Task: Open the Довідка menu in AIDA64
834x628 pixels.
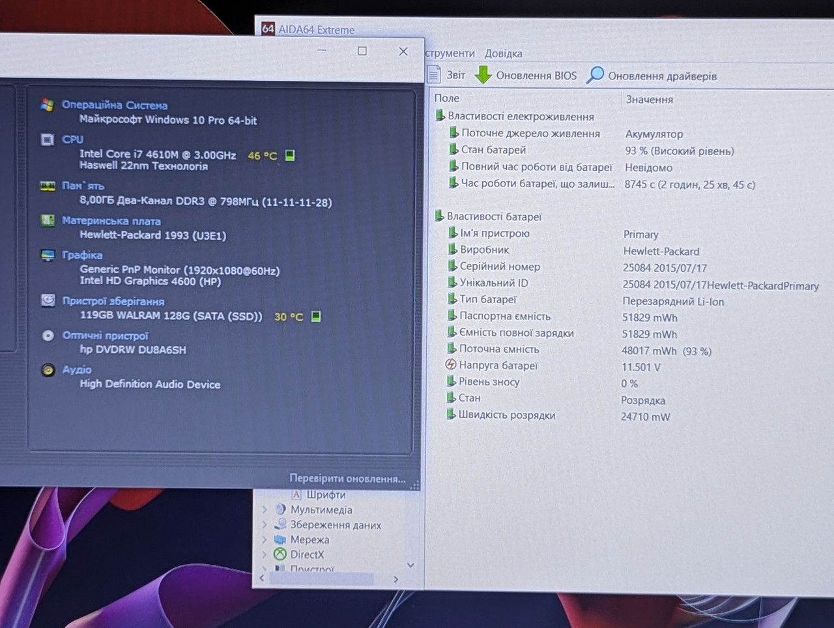Action: [x=503, y=53]
